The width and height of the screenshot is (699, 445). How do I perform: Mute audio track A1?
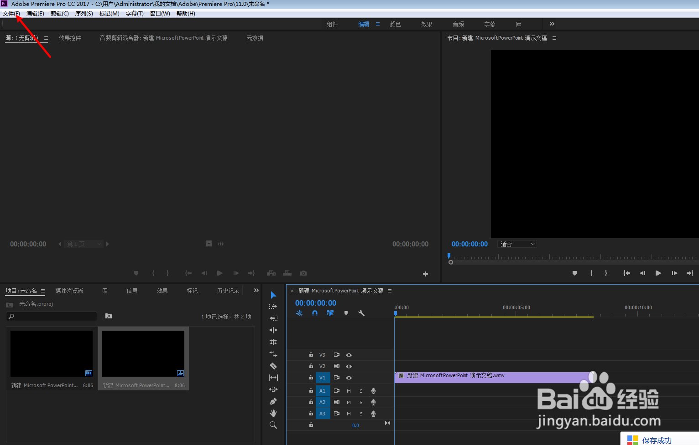pos(349,391)
